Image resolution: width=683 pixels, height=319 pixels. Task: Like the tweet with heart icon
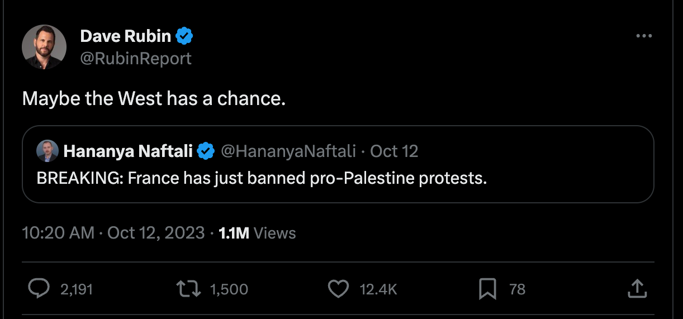tap(337, 288)
